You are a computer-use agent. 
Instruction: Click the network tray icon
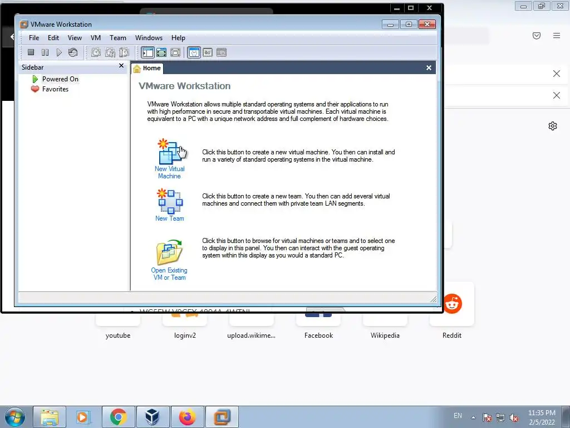click(x=500, y=418)
